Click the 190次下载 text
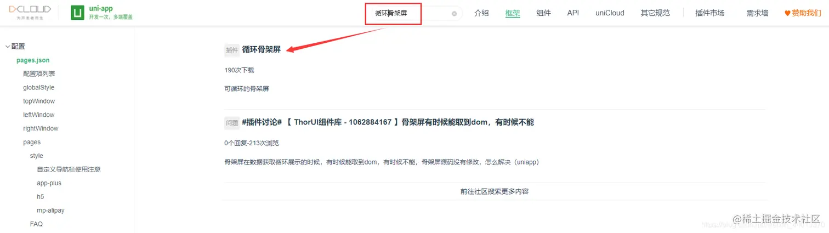This screenshot has width=829, height=233. [239, 70]
